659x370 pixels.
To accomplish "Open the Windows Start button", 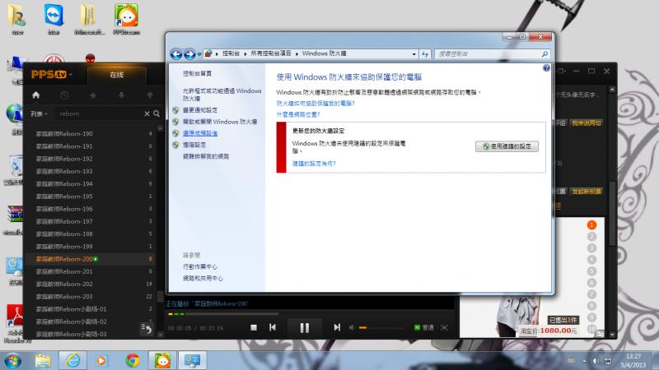I will coord(12,360).
